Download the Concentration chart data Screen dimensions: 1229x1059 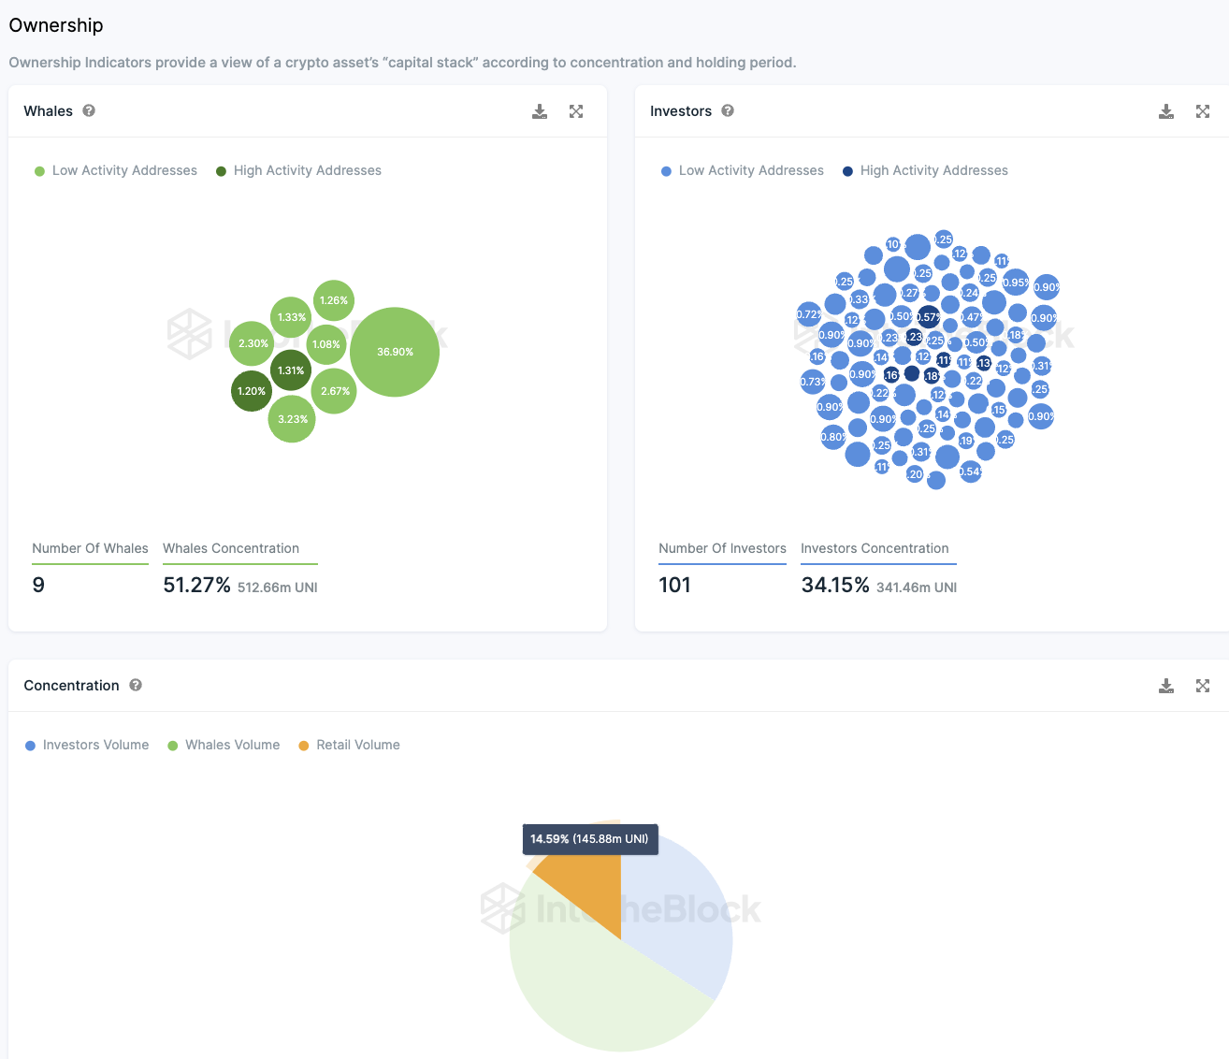(1166, 686)
